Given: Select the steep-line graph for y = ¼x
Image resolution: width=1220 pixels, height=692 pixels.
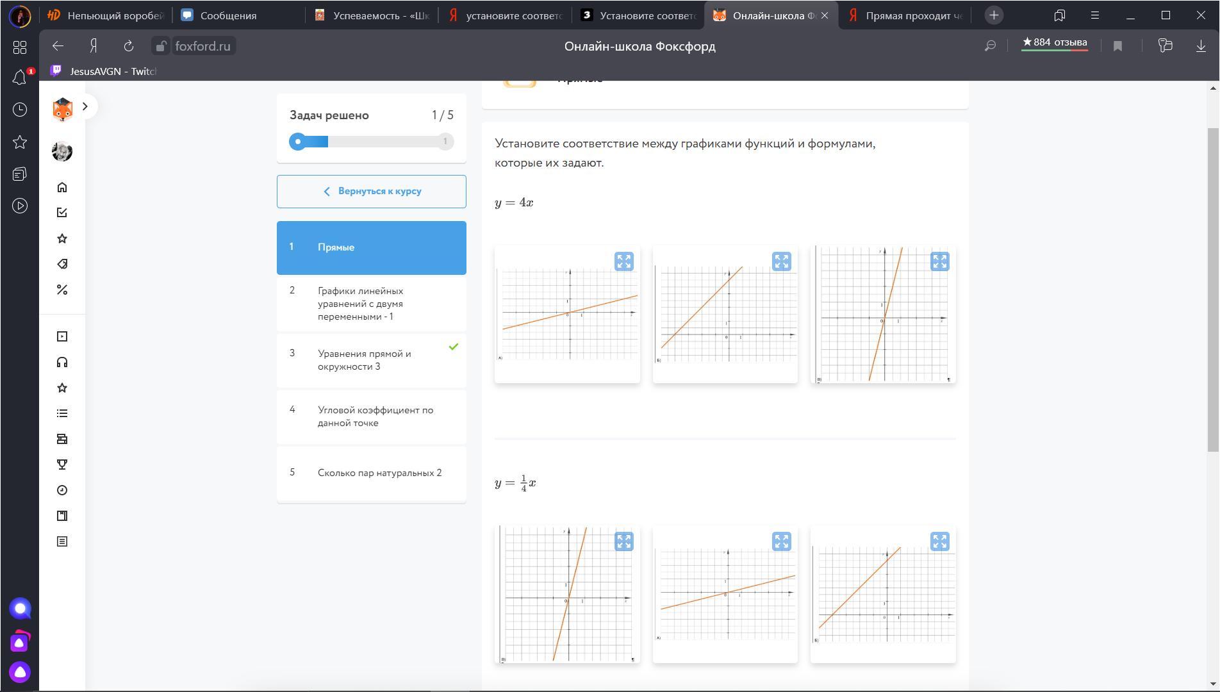Looking at the screenshot, I should click(x=567, y=594).
